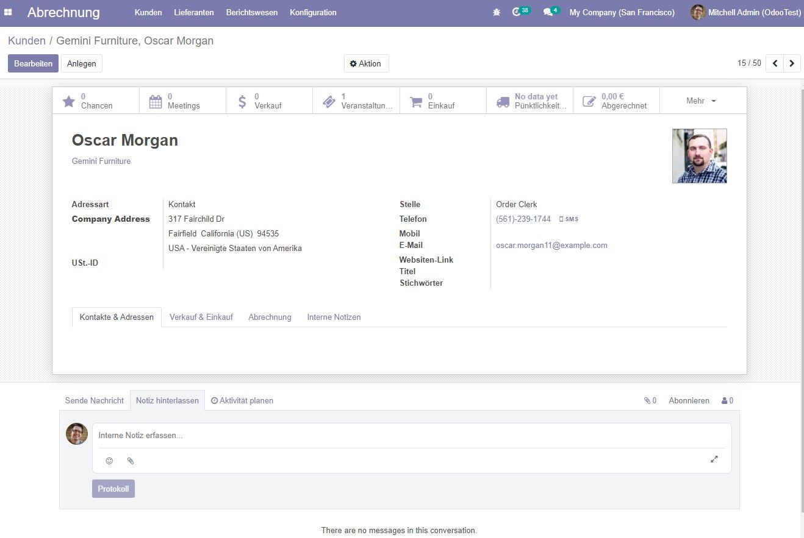Switch to the Verkauf & Einkauf tab

pos(201,317)
